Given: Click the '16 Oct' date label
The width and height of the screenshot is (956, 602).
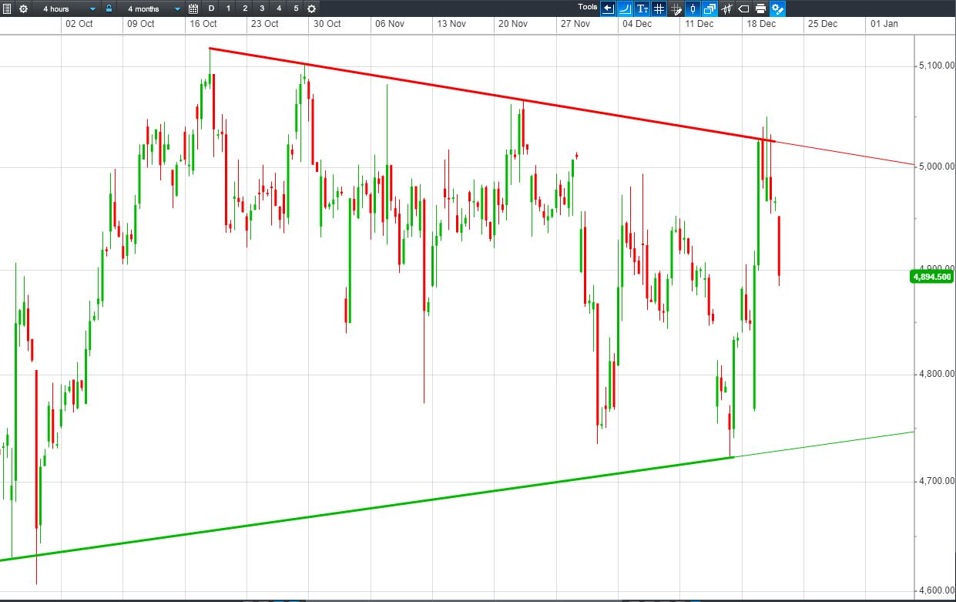Looking at the screenshot, I should (203, 24).
